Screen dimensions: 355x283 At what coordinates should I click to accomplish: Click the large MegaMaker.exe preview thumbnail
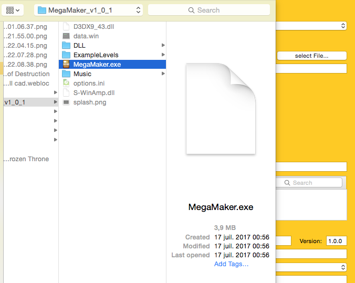221,109
